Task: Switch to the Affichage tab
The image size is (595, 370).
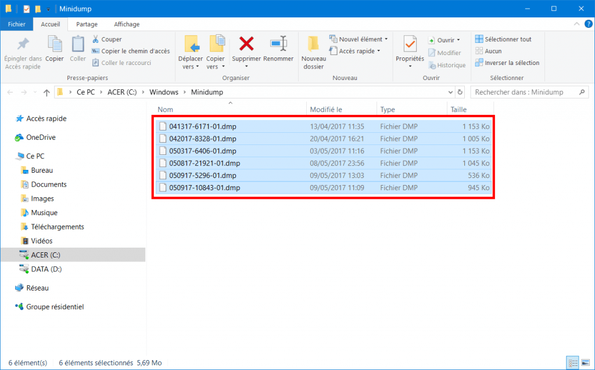Action: click(x=127, y=24)
